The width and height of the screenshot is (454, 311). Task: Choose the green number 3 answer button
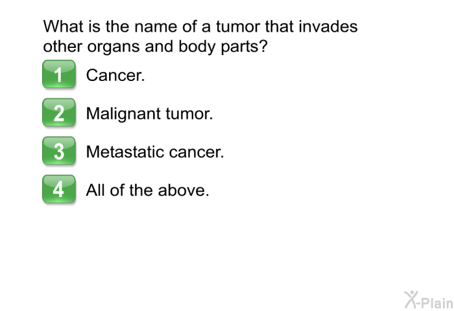coord(59,151)
